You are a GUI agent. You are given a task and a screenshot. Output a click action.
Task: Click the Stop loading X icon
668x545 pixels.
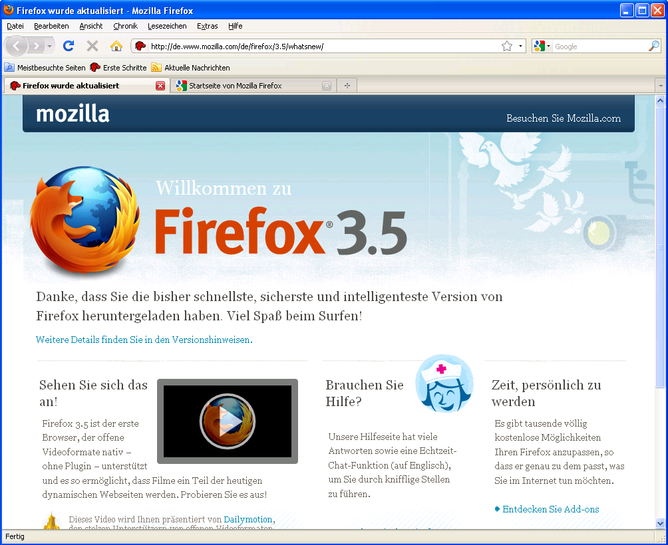point(92,45)
